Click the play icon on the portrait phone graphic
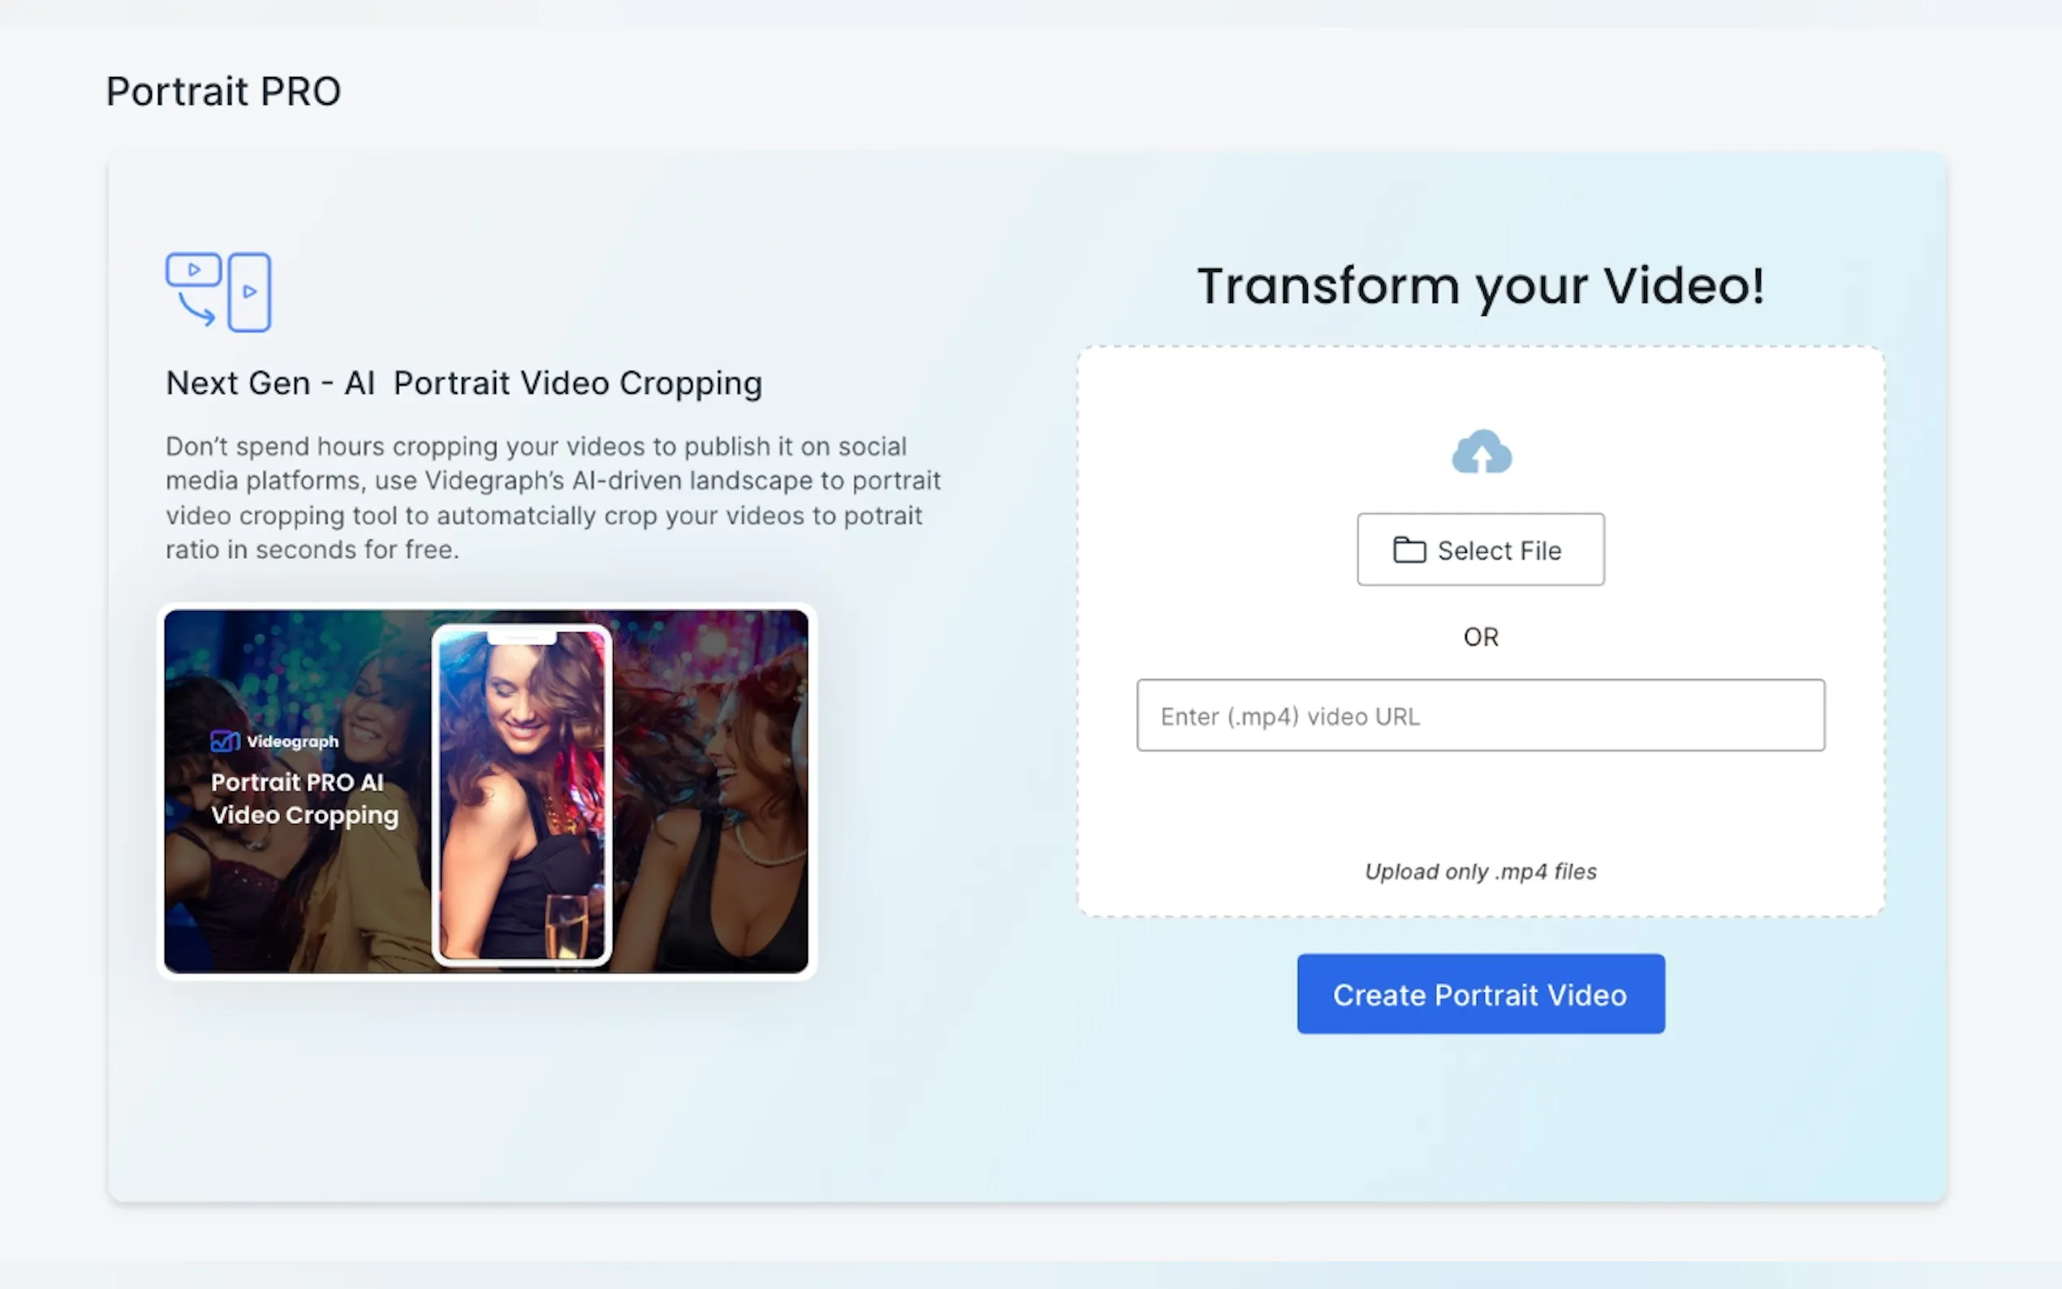 pyautogui.click(x=250, y=291)
